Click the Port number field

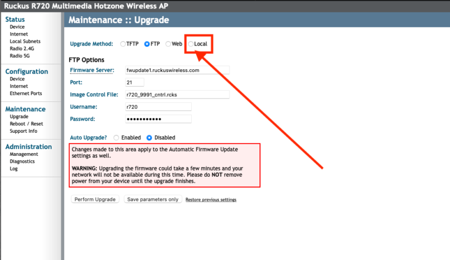[135, 82]
